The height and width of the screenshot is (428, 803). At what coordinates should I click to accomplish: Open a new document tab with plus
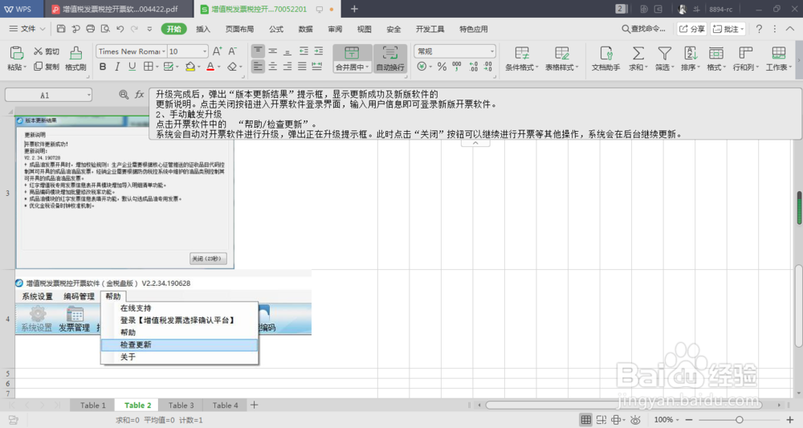354,9
